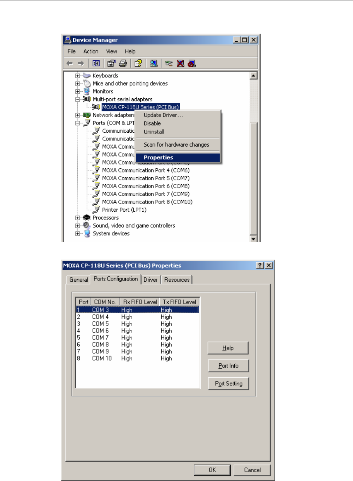
Task: Open the File menu
Action: [x=72, y=51]
